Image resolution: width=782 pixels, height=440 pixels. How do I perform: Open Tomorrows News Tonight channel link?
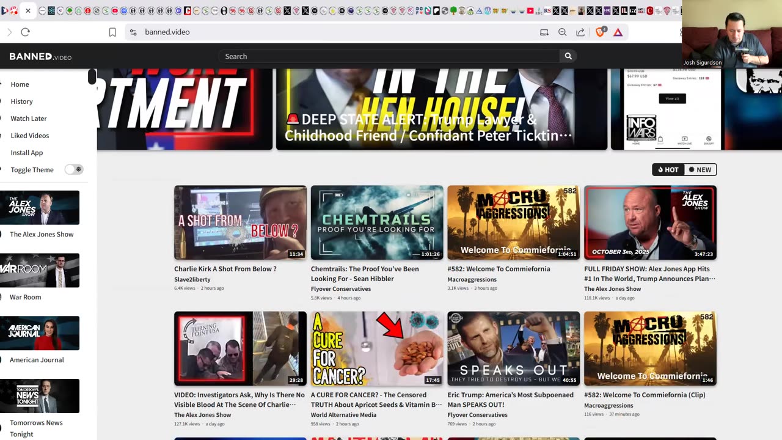click(36, 428)
